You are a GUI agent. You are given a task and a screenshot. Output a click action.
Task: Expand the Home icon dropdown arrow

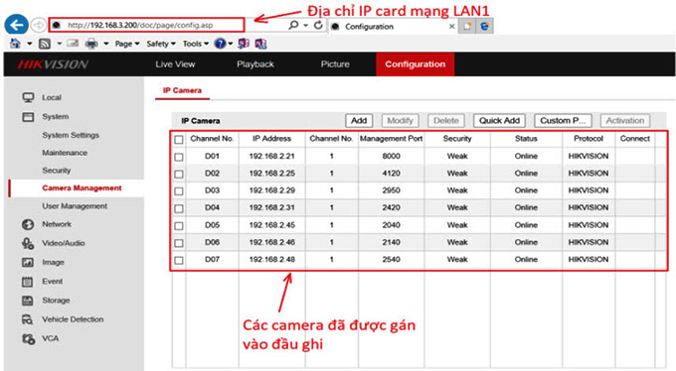29,44
